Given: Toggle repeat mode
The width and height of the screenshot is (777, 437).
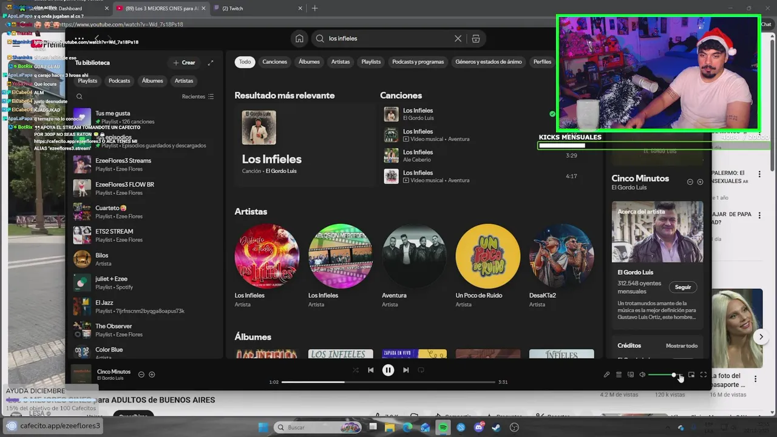Looking at the screenshot, I should point(421,370).
